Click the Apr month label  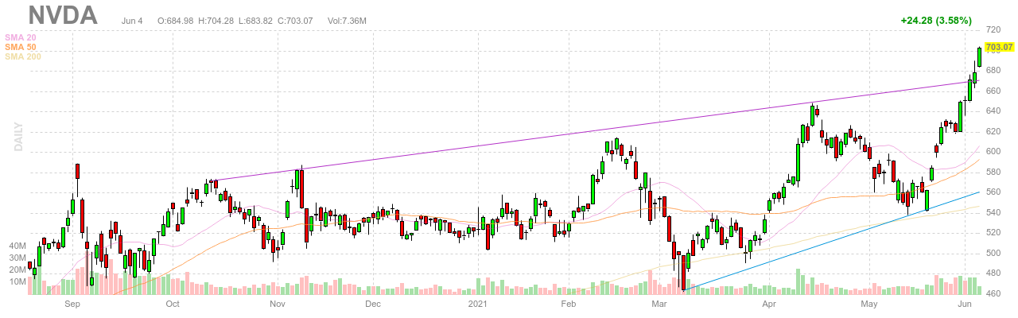tap(768, 304)
